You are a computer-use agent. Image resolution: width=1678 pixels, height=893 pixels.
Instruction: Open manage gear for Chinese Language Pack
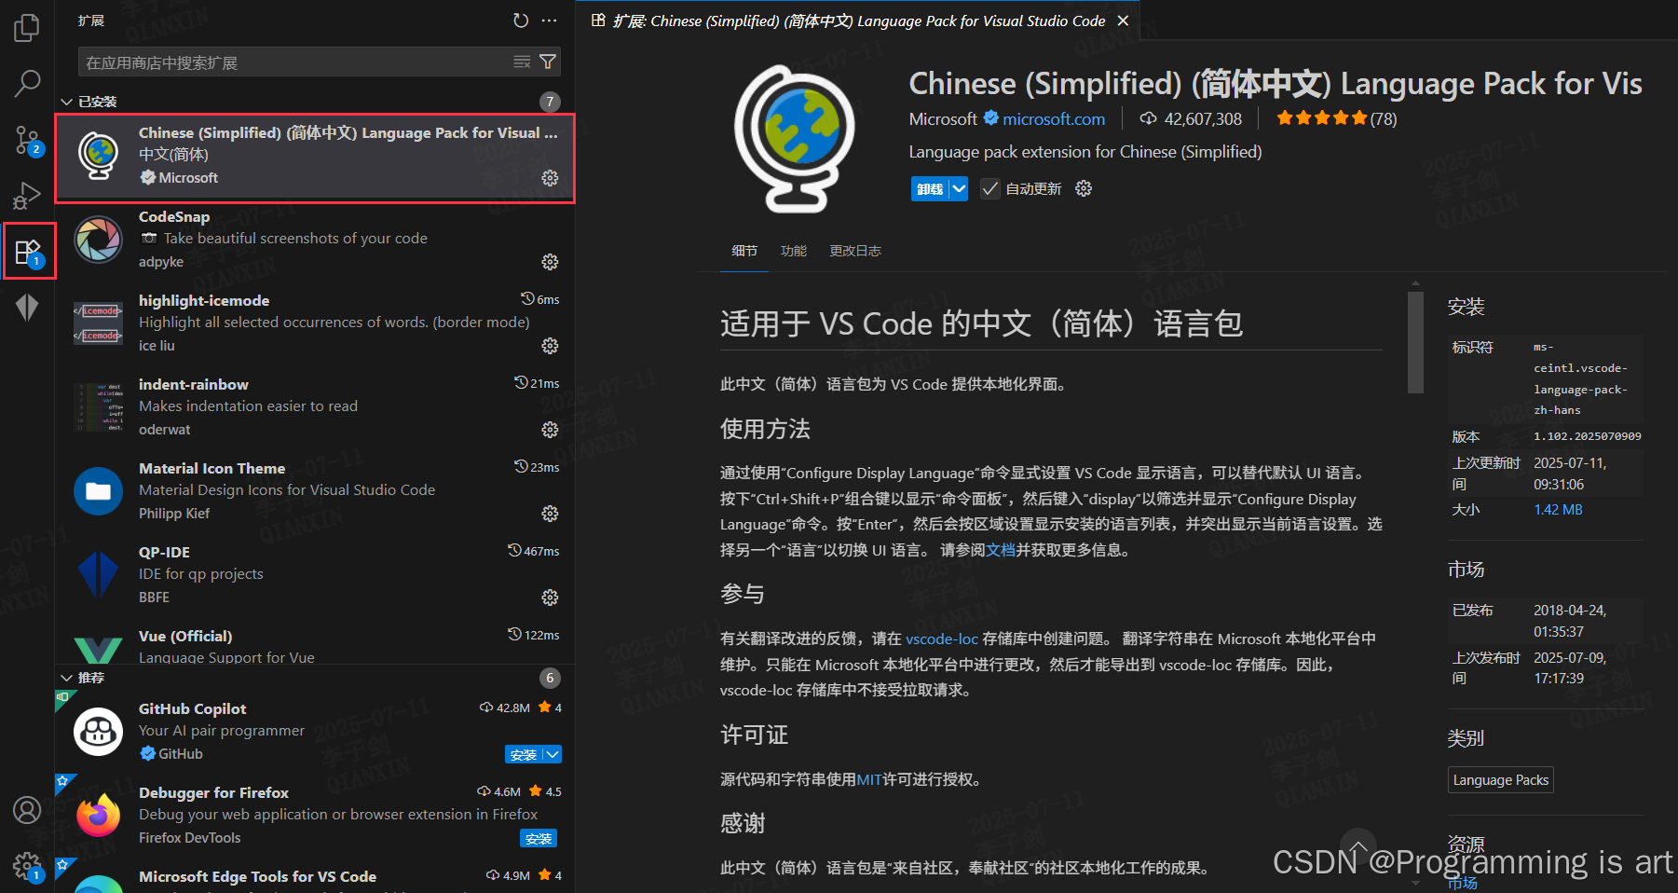click(x=550, y=177)
